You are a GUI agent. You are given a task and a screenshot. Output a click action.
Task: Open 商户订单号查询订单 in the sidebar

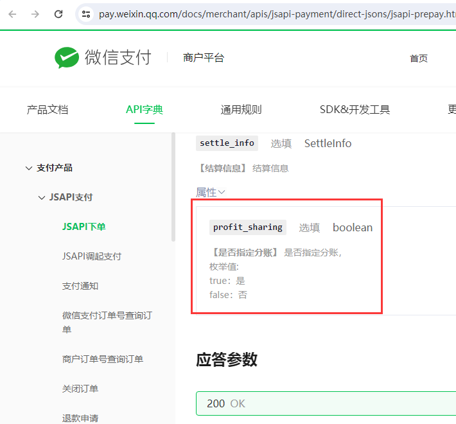click(102, 359)
